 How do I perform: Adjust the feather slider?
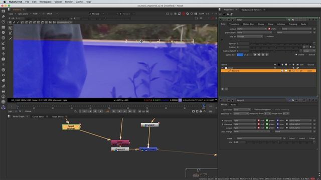click(x=276, y=47)
